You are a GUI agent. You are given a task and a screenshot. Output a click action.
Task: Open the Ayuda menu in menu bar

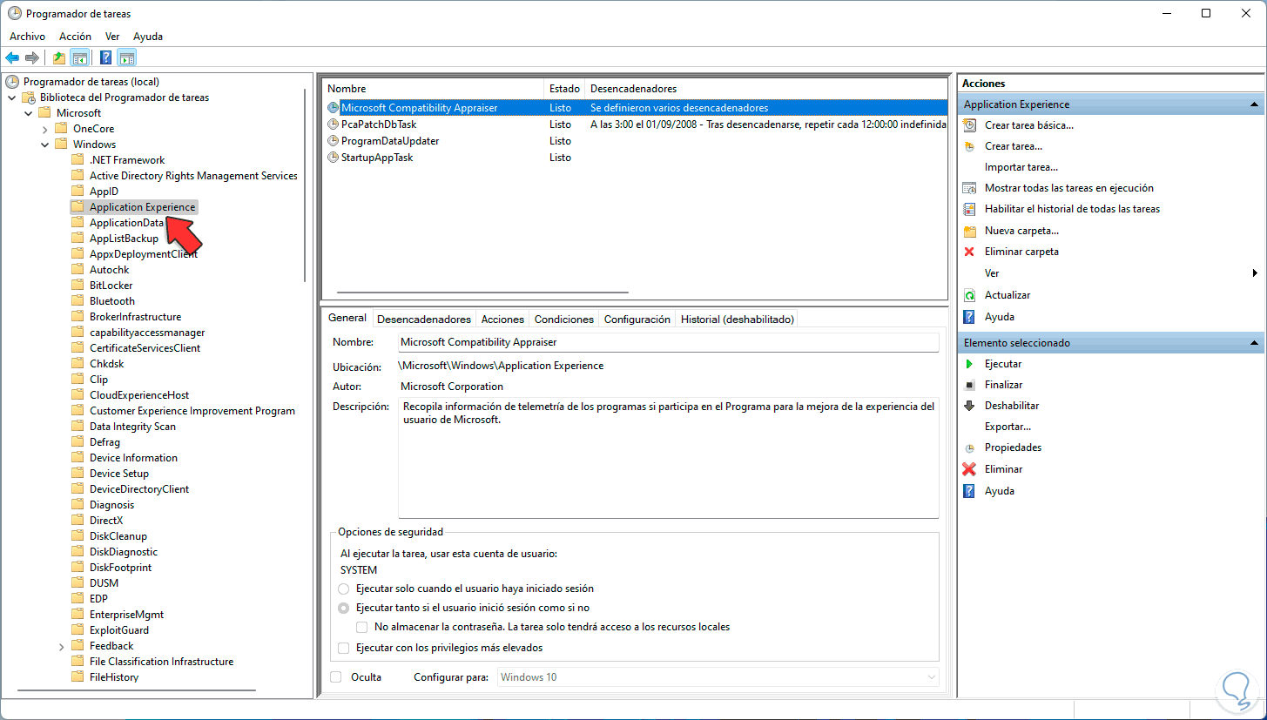[148, 37]
